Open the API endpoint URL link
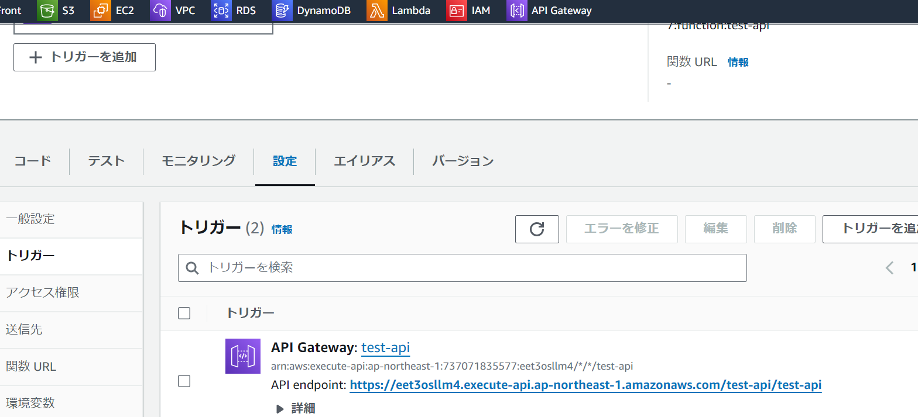 click(x=585, y=385)
